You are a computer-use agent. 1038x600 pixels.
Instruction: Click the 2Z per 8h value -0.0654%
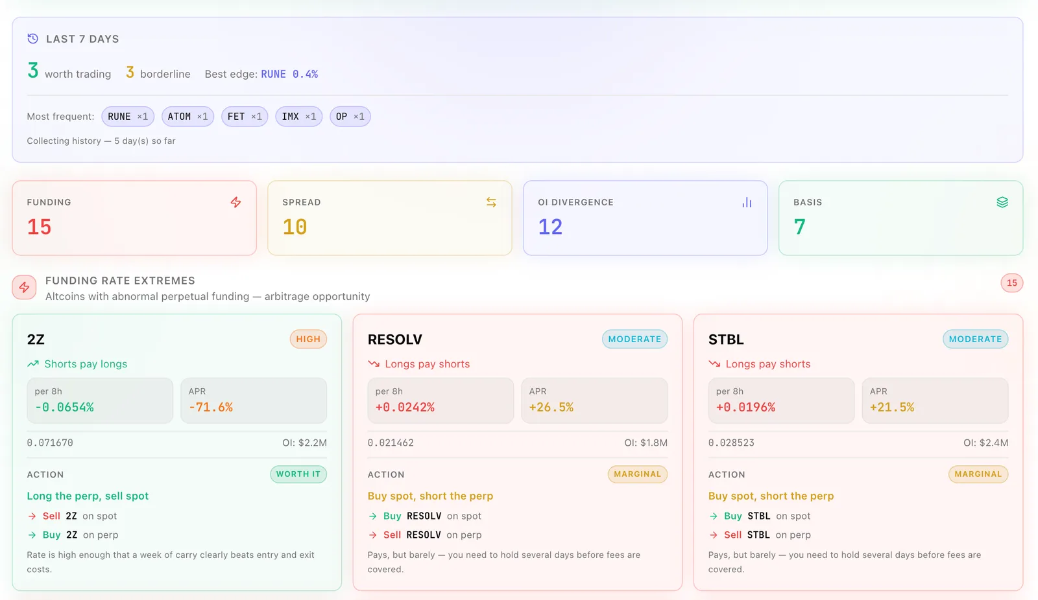click(64, 408)
